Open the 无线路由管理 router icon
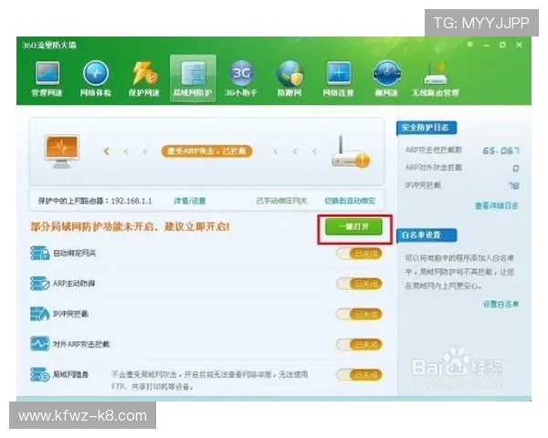The image size is (548, 438). pos(435,78)
